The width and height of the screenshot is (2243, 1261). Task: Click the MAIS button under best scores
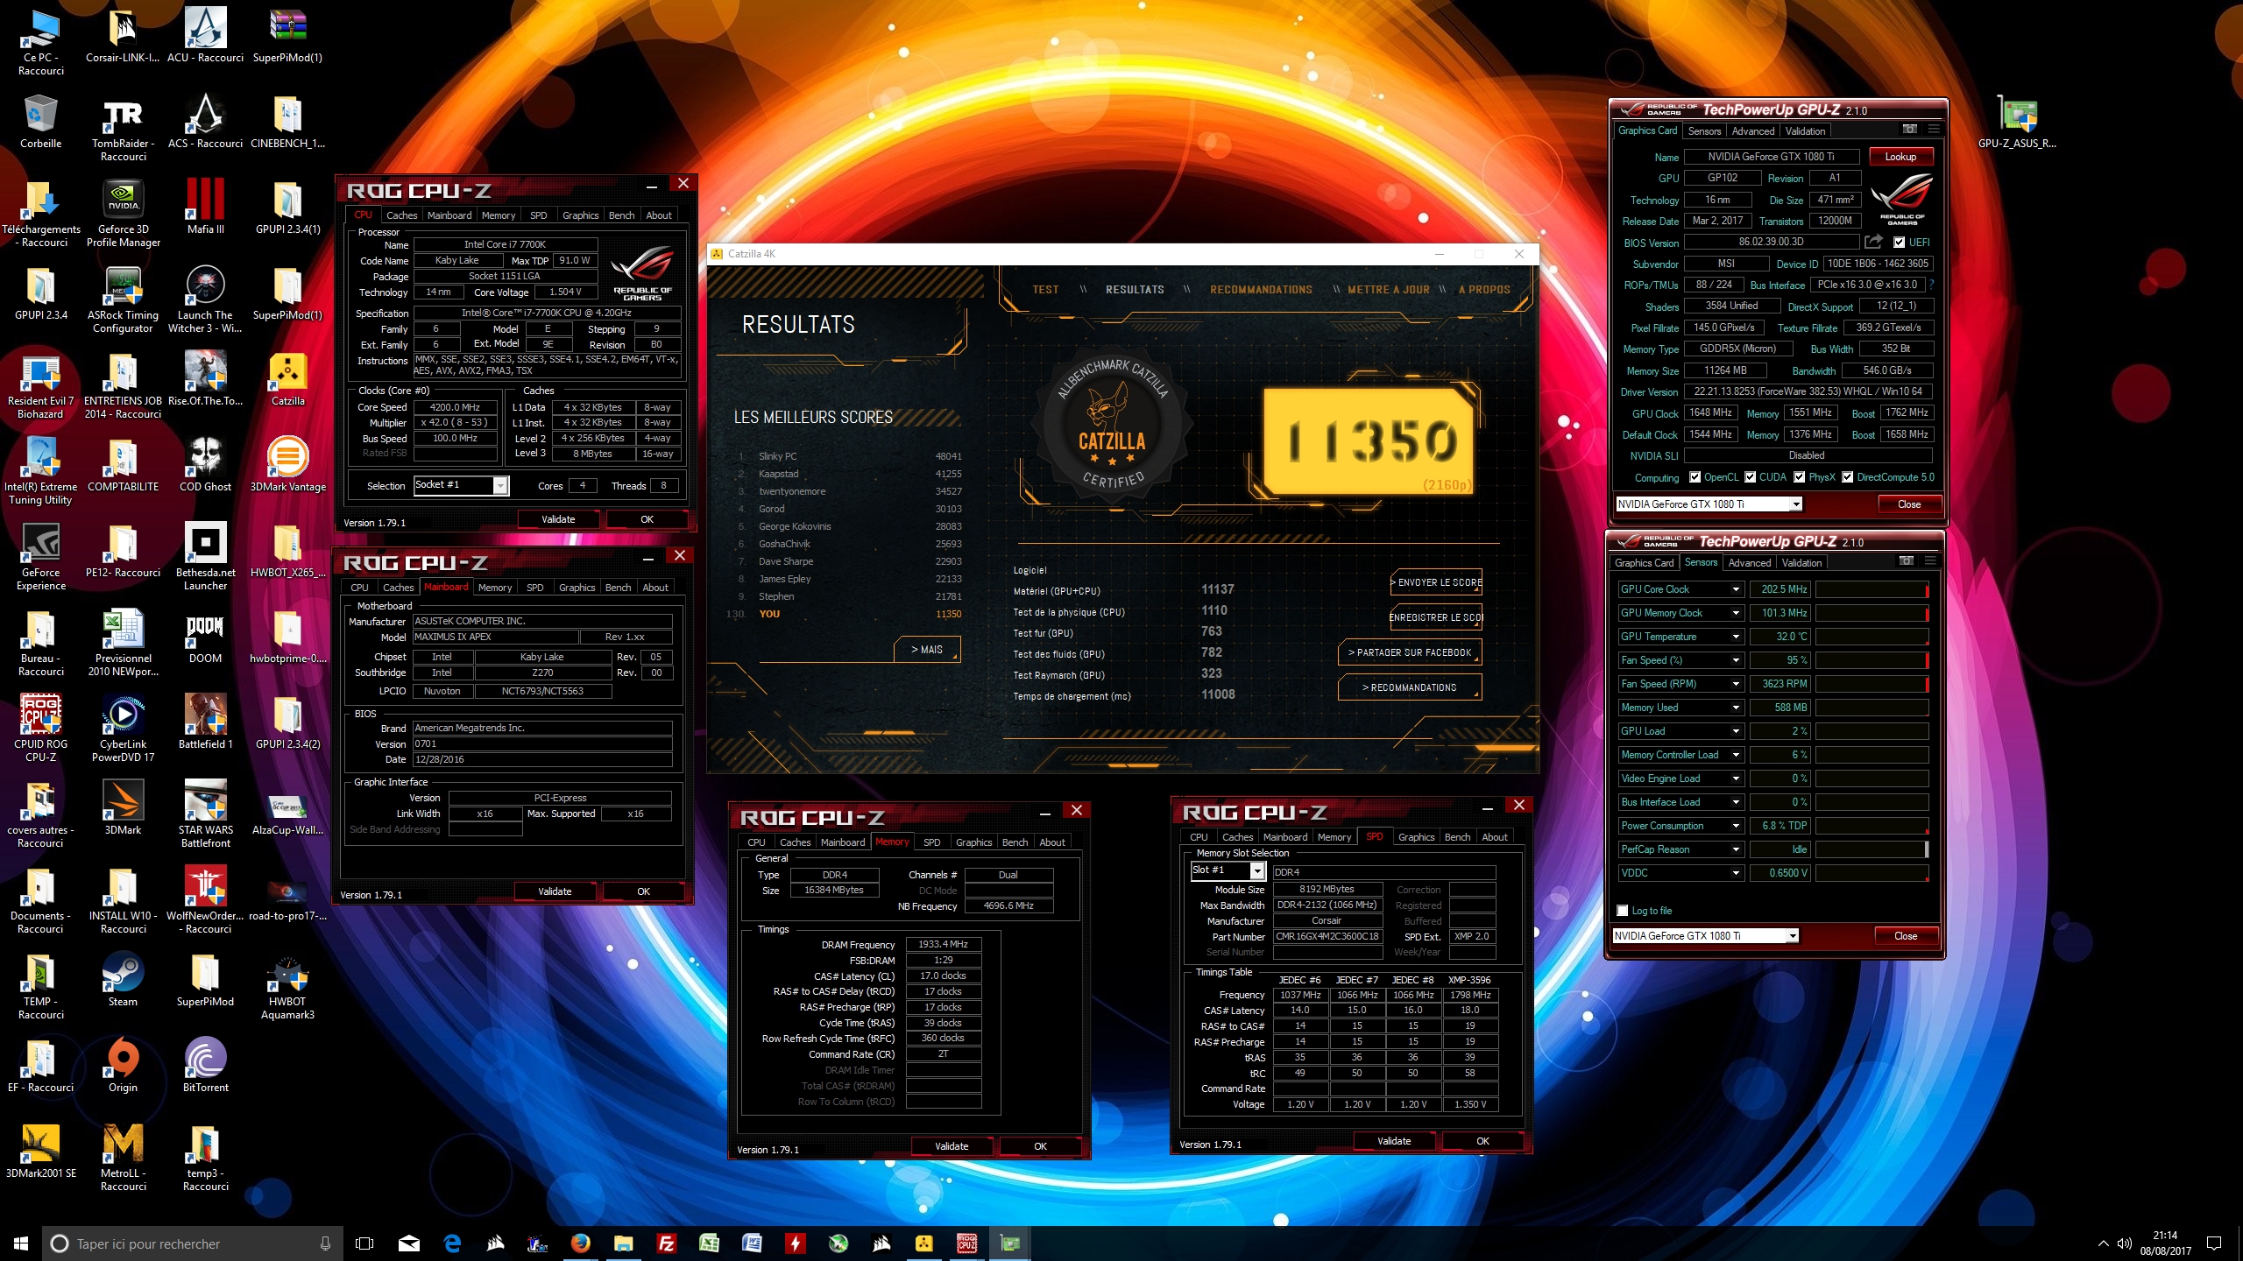click(x=927, y=650)
